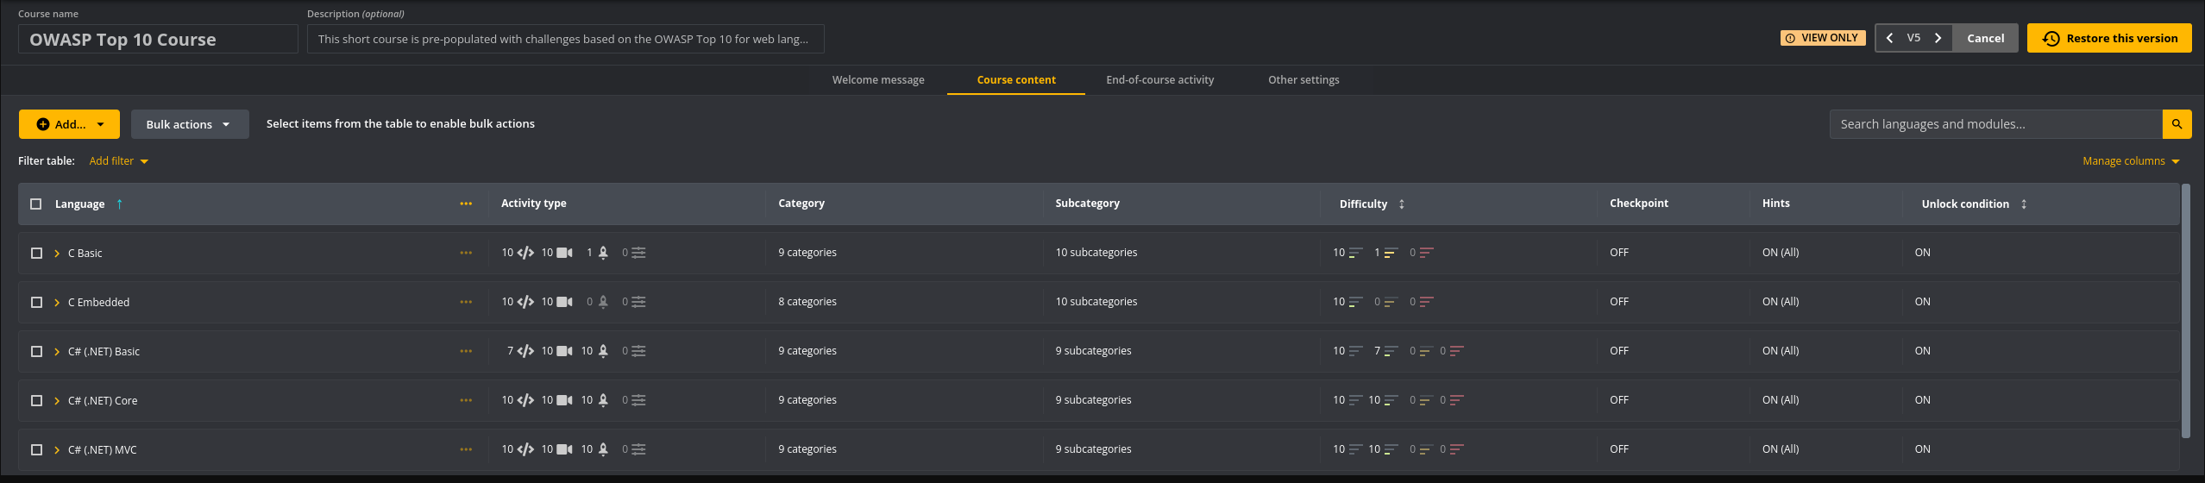The height and width of the screenshot is (483, 2205).
Task: Click the Language sort ascending arrow
Action: tap(119, 204)
